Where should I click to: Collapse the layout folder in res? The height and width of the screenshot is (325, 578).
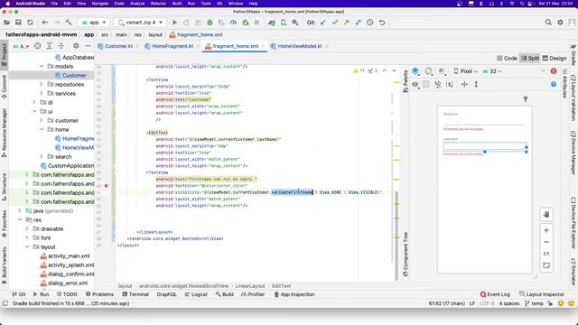tap(27, 246)
